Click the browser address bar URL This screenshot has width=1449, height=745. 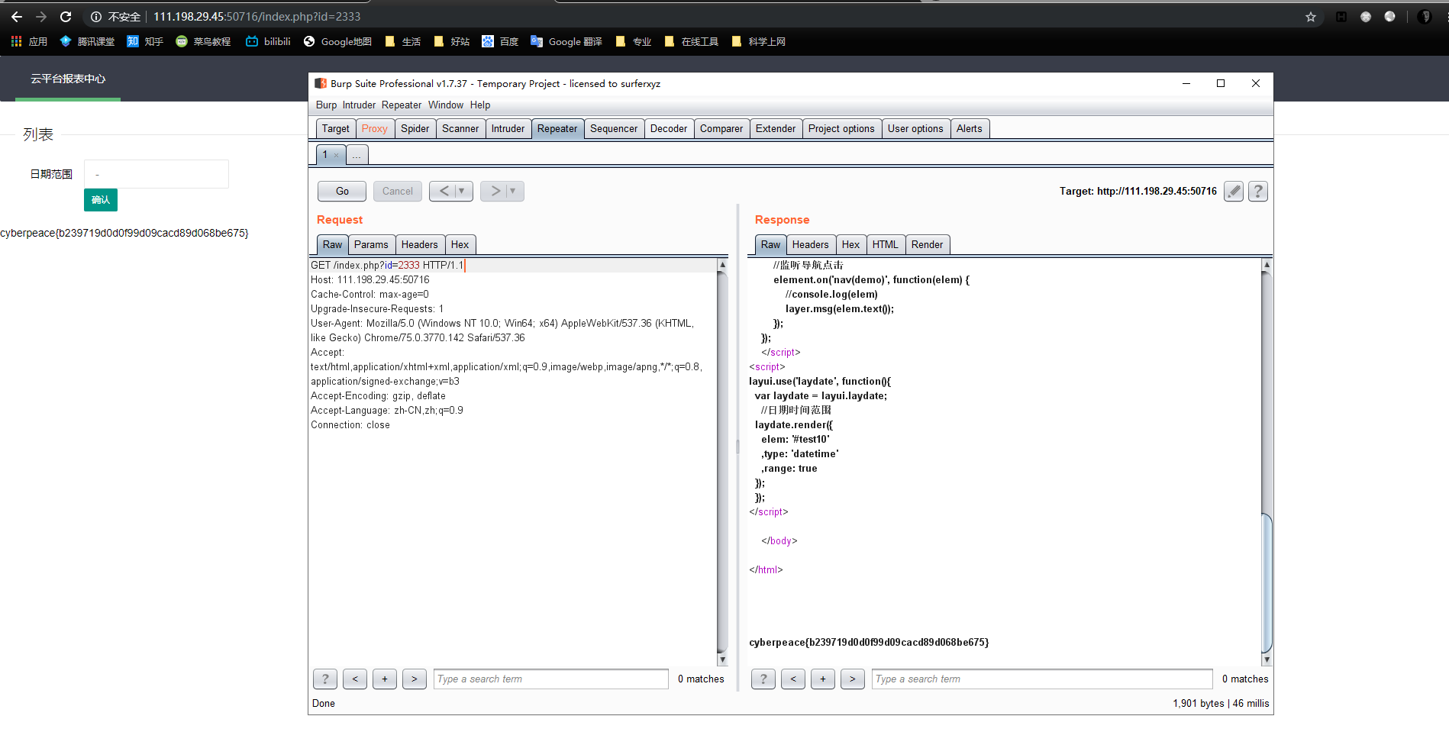pos(257,17)
